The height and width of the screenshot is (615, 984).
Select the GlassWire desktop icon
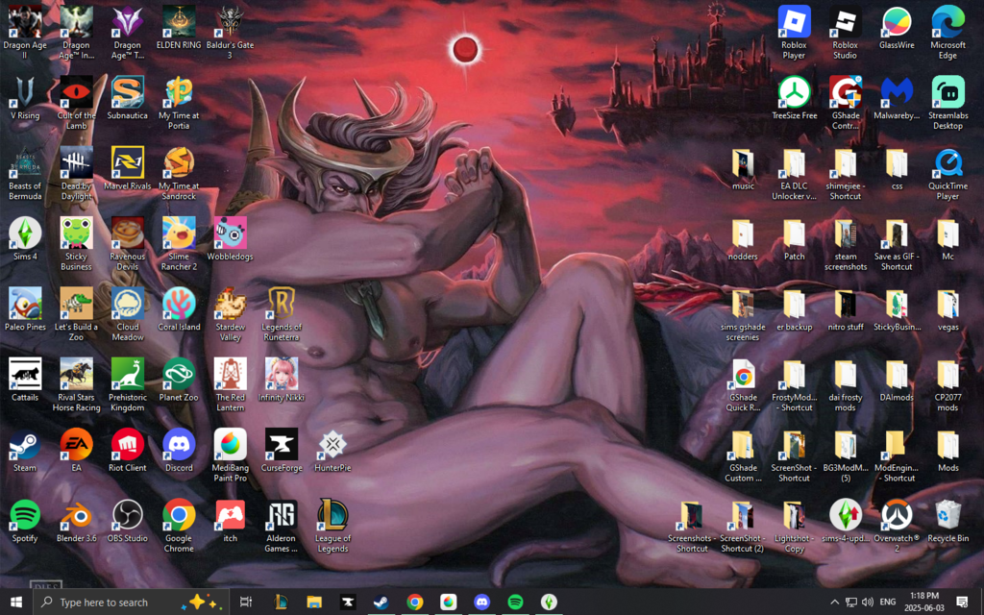[x=897, y=28]
